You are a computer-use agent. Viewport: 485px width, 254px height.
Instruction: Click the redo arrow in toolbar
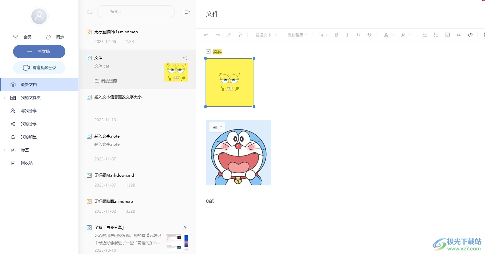[218, 35]
